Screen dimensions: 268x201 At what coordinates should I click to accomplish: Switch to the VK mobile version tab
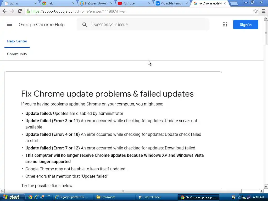pyautogui.click(x=172, y=3)
